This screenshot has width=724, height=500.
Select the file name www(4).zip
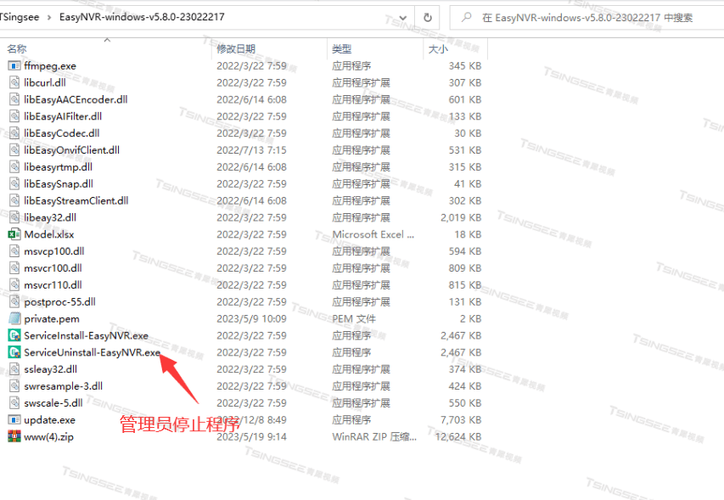click(48, 436)
